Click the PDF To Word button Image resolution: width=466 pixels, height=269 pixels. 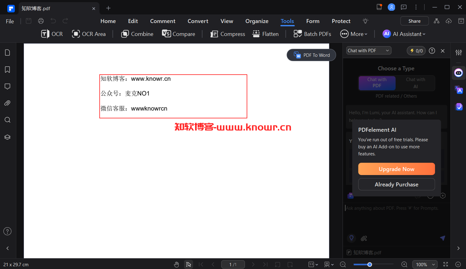(x=311, y=55)
